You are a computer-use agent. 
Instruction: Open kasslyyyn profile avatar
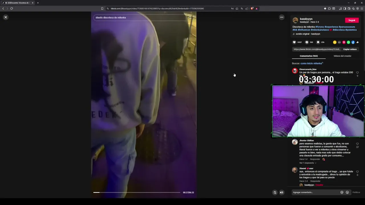(x=295, y=20)
